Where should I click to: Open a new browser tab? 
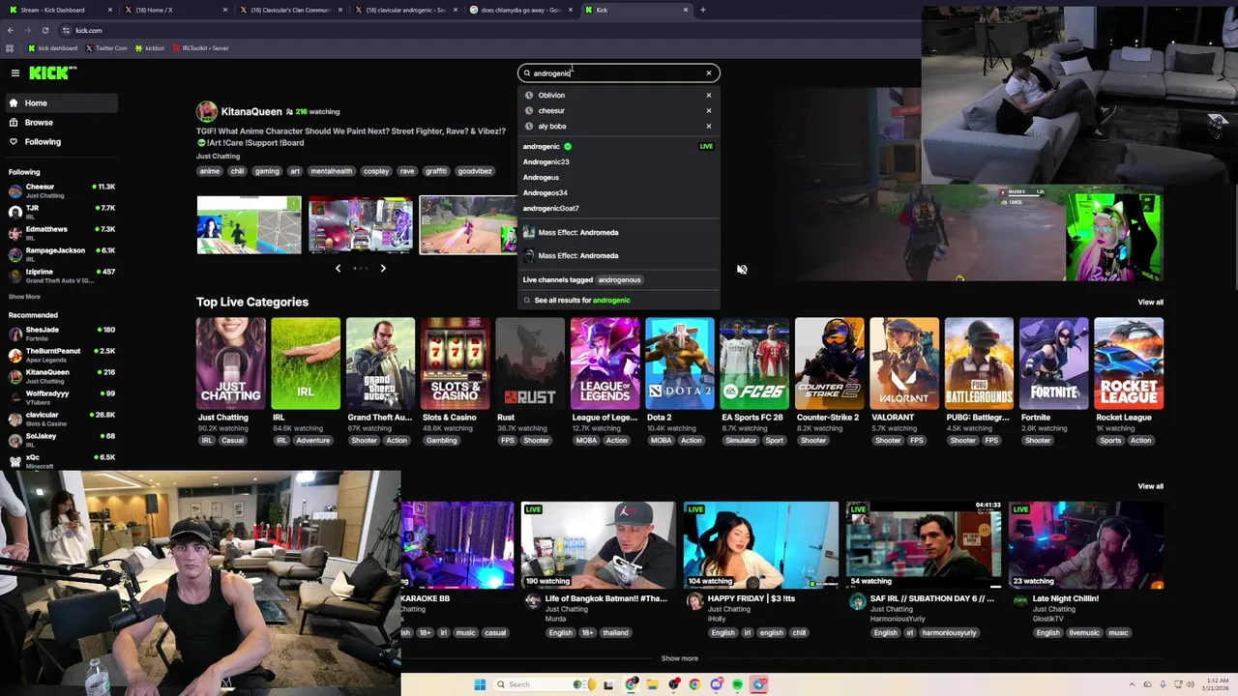tap(703, 10)
